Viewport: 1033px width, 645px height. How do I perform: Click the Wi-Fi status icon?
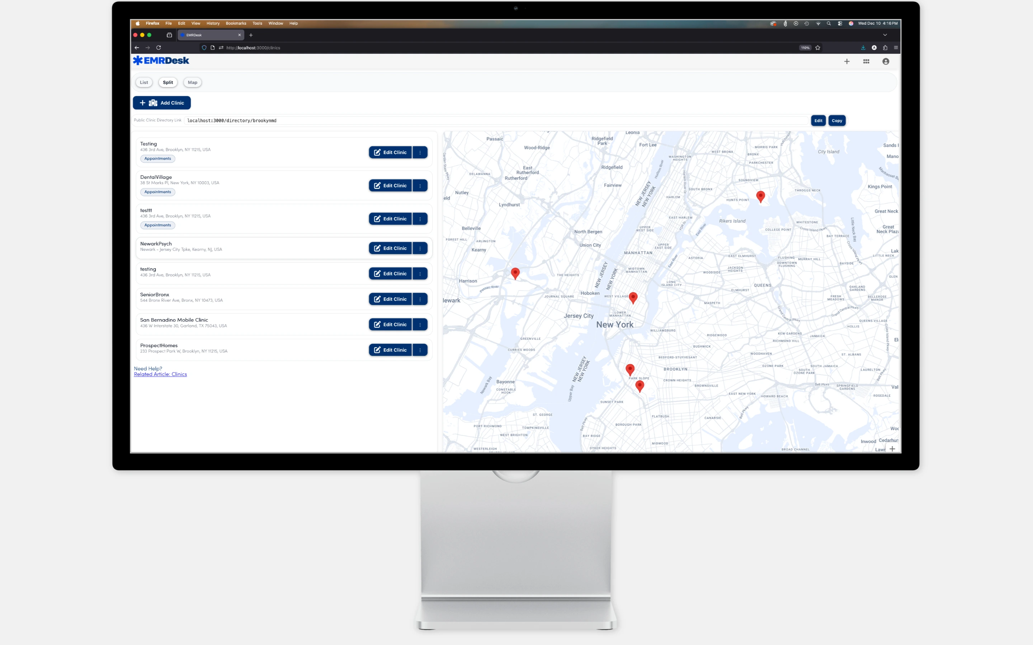point(818,23)
